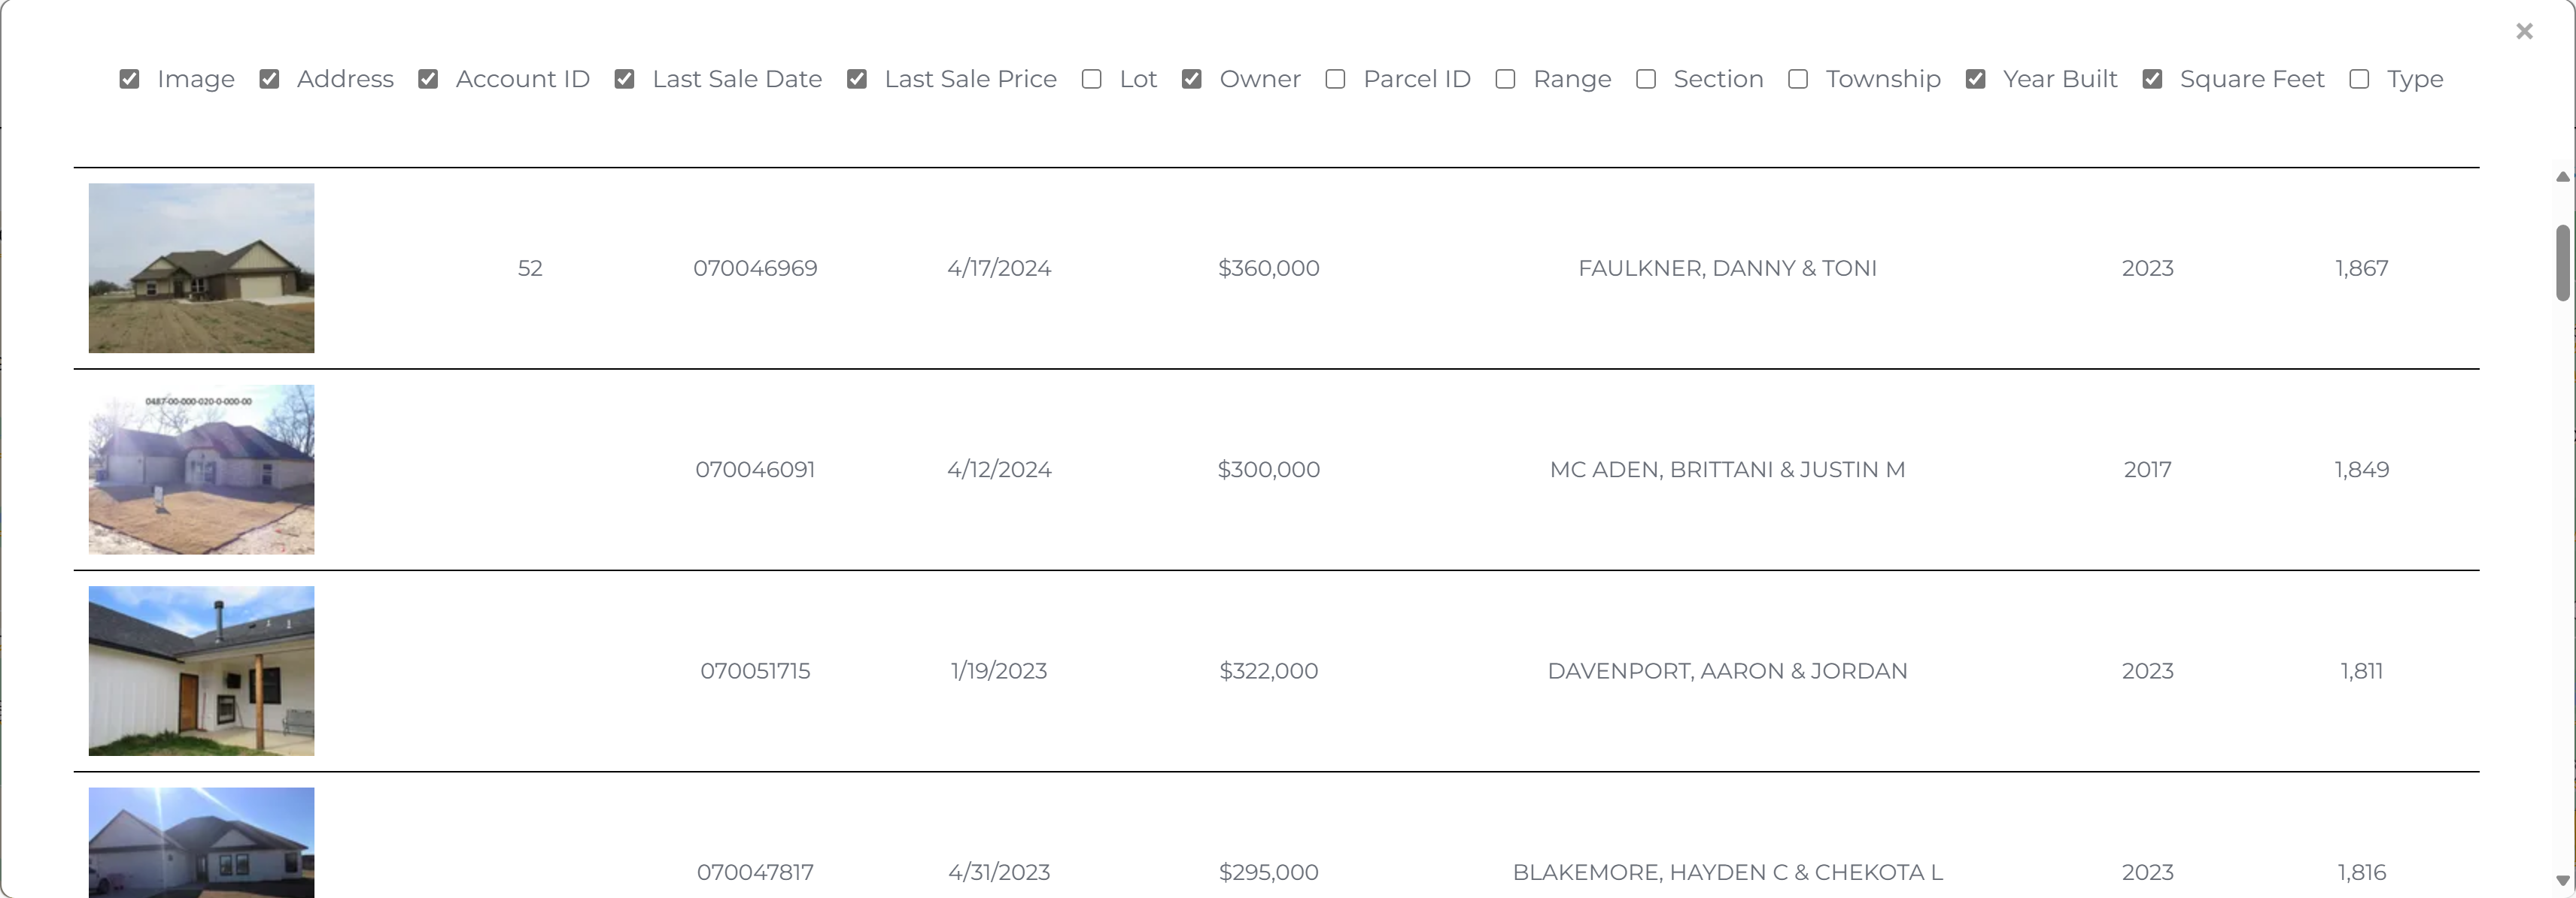This screenshot has width=2576, height=898.
Task: Show the Parcel ID column
Action: (x=1336, y=79)
